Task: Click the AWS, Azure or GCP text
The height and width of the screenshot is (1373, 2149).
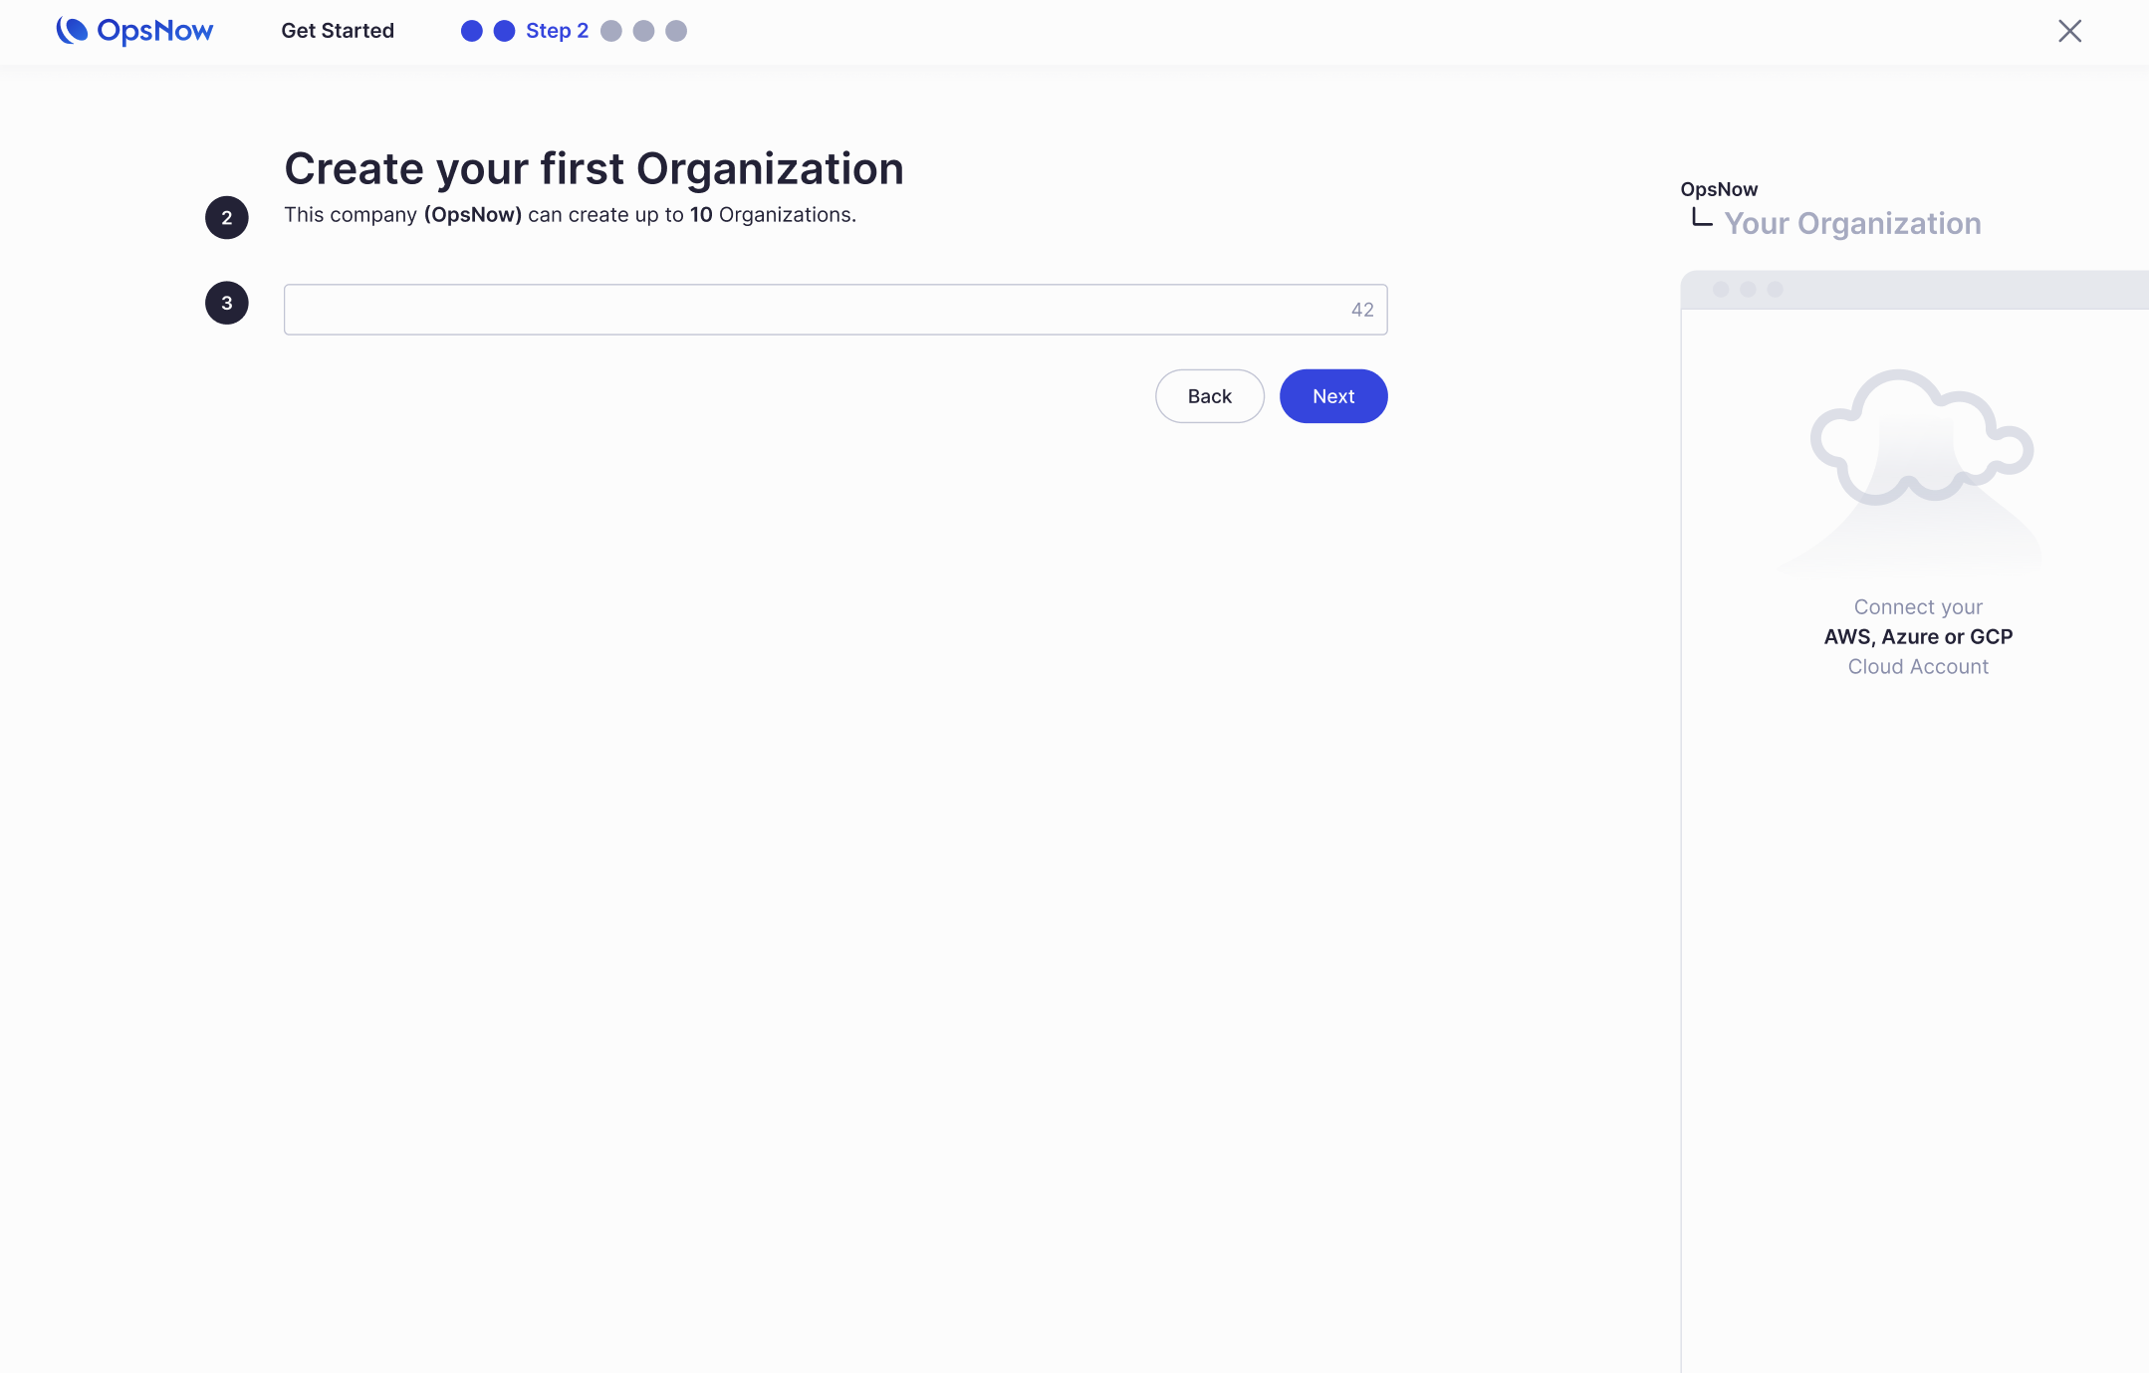Action: pyautogui.click(x=1918, y=636)
